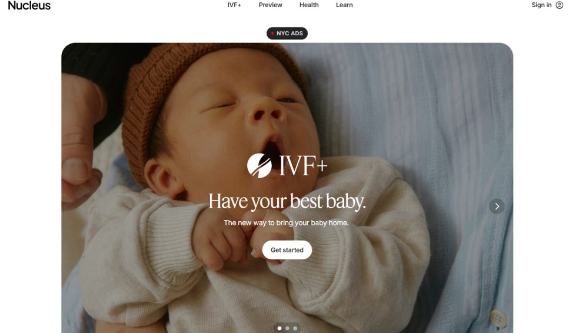Click the Get started button
The image size is (569, 333).
click(x=287, y=250)
